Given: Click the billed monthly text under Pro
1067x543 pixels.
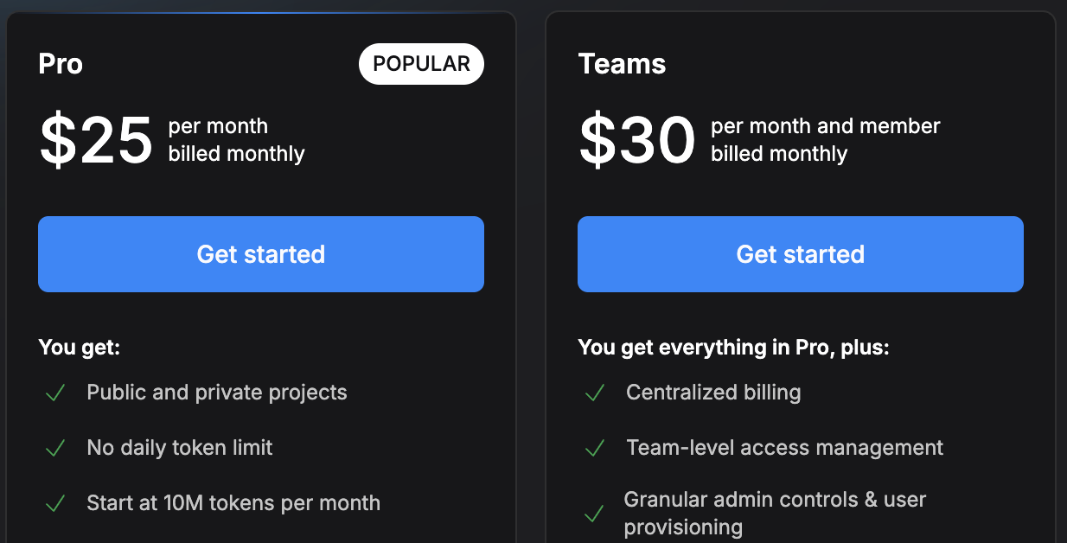Looking at the screenshot, I should [x=236, y=155].
